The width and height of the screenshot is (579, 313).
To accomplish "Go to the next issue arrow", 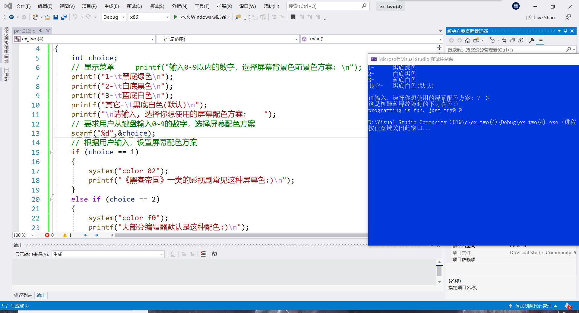I will click(x=96, y=235).
